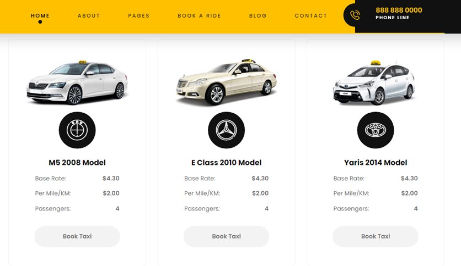Book Taxi for the M5 2008 Model

click(x=77, y=236)
